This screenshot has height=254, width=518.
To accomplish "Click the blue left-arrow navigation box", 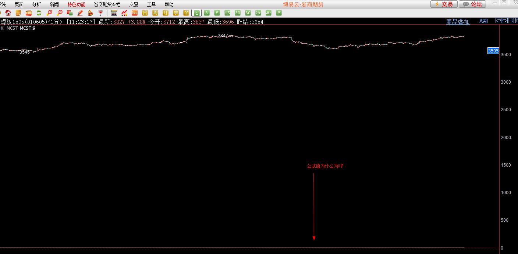I will click(499, 21).
